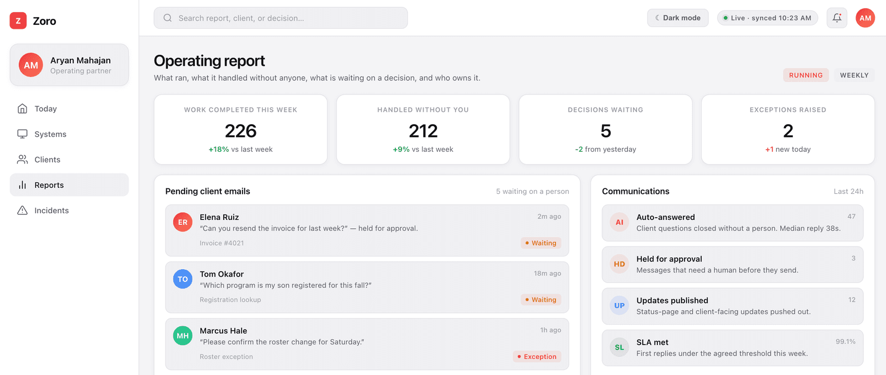Open Tom Okafor's pending email
The image size is (886, 375).
click(x=367, y=287)
